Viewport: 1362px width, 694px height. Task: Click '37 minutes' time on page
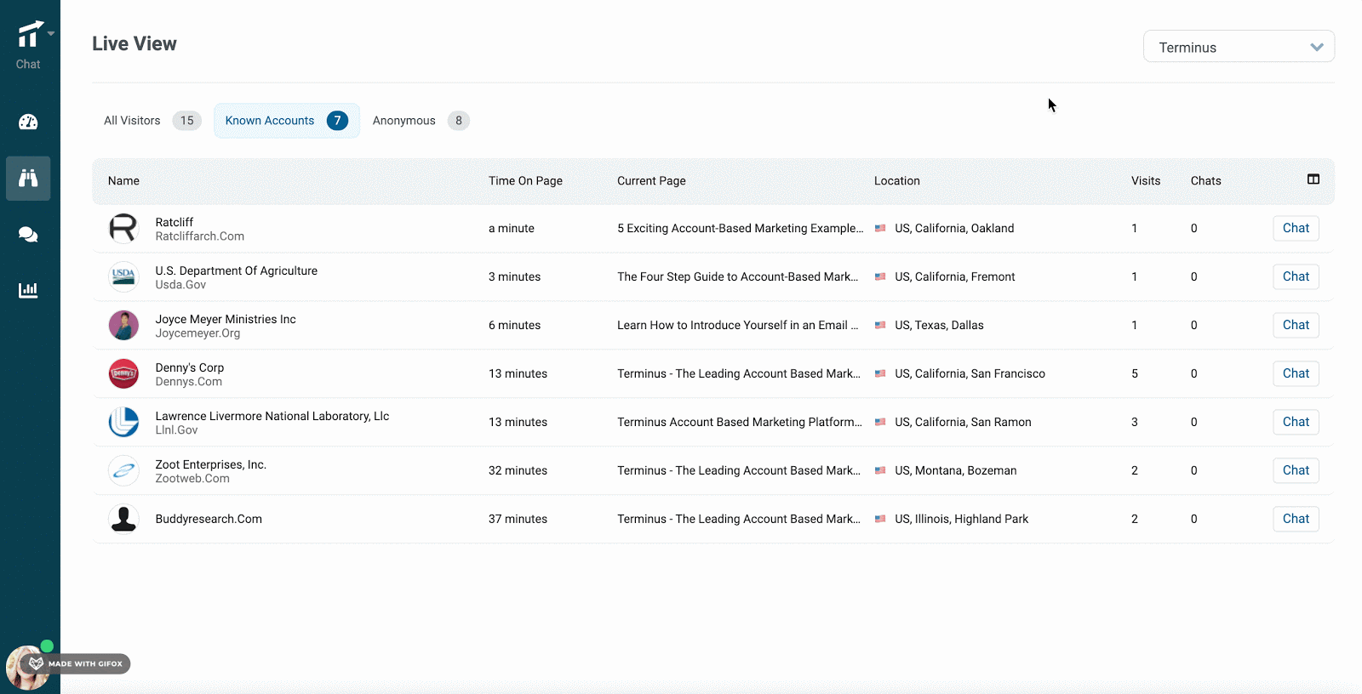tap(518, 519)
